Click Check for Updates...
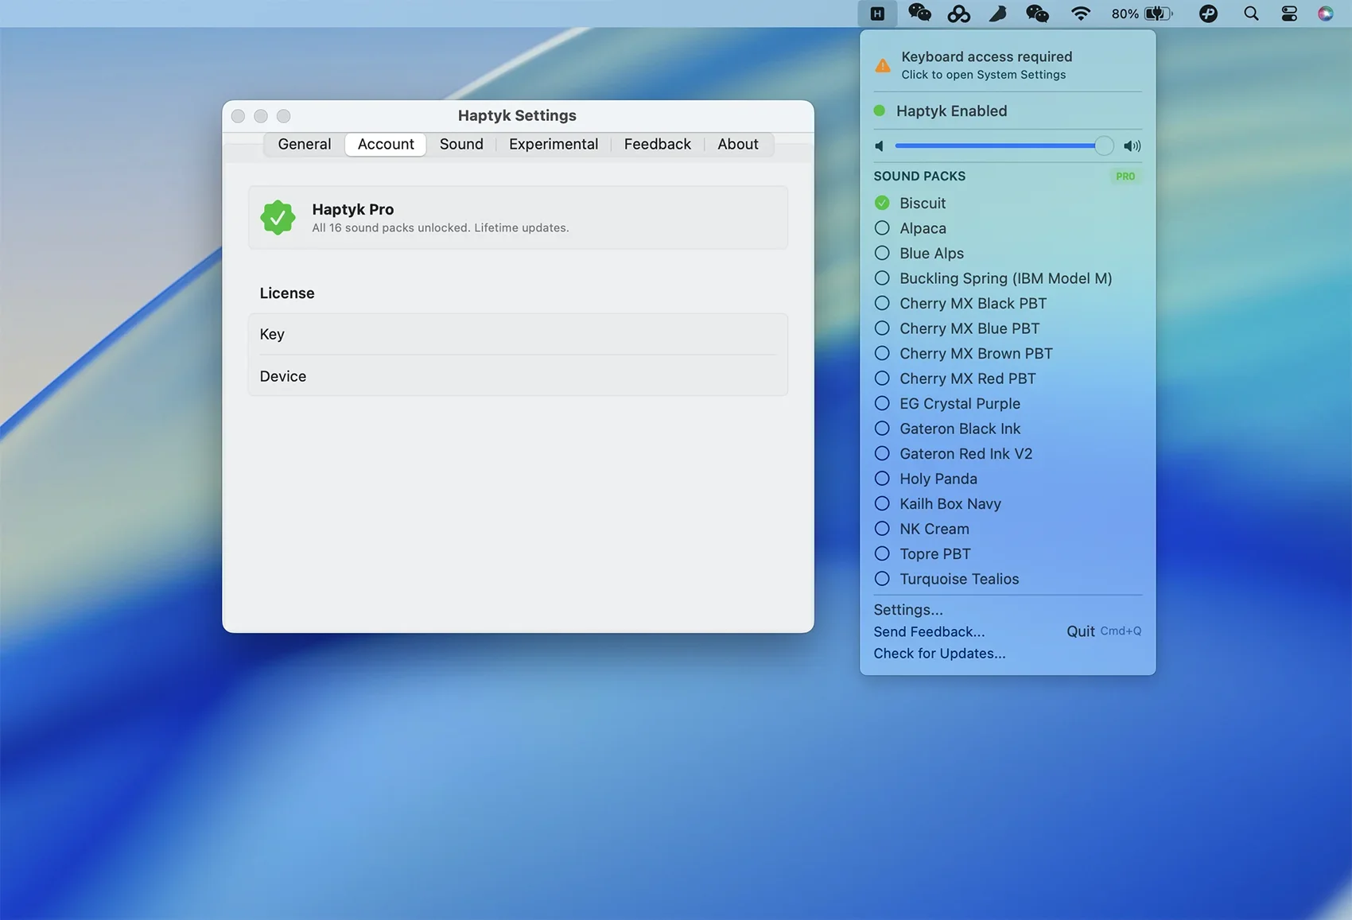The image size is (1352, 920). pos(939,654)
